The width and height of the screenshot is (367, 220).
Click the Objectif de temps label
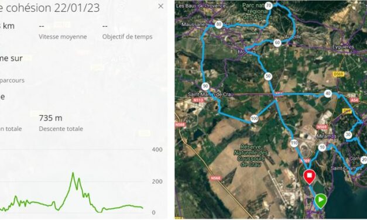click(x=128, y=37)
